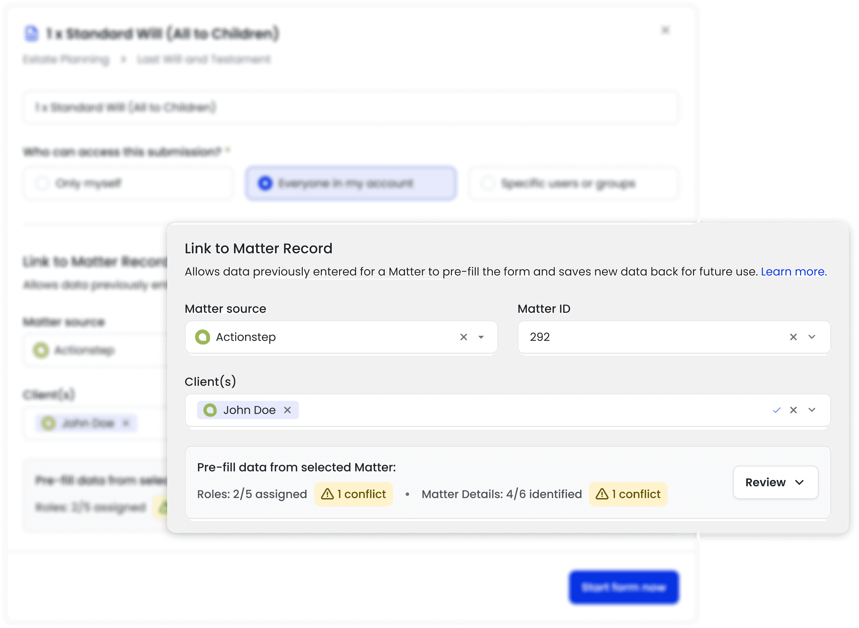859x628 pixels.
Task: Close the Standard Will dialog
Action: coord(665,30)
